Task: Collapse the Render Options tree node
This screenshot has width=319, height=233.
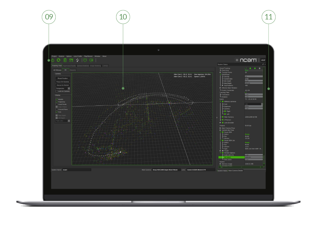Action: [x=220, y=153]
